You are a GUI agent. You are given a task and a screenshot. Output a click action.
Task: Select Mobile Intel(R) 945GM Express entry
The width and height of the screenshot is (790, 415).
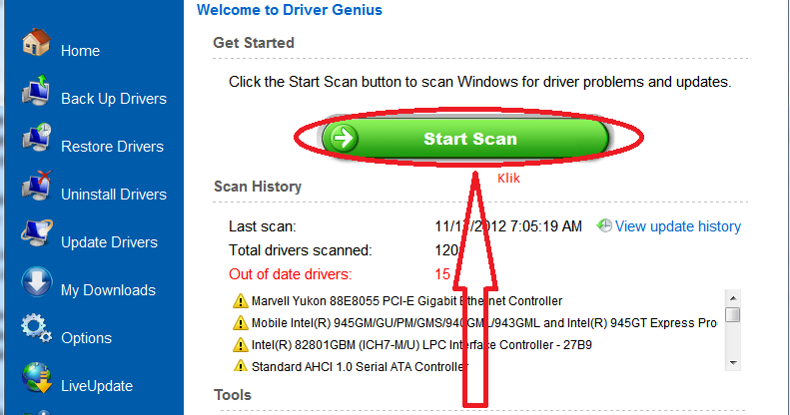(x=483, y=322)
